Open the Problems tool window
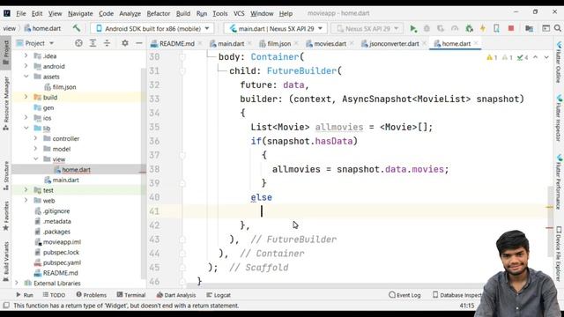Viewport: 564px width, 317px height. [x=92, y=295]
